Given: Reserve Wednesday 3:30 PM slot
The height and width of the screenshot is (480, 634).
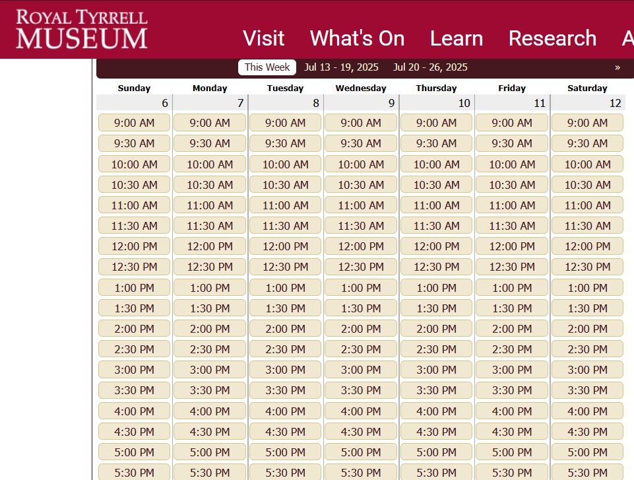Looking at the screenshot, I should pyautogui.click(x=361, y=390).
